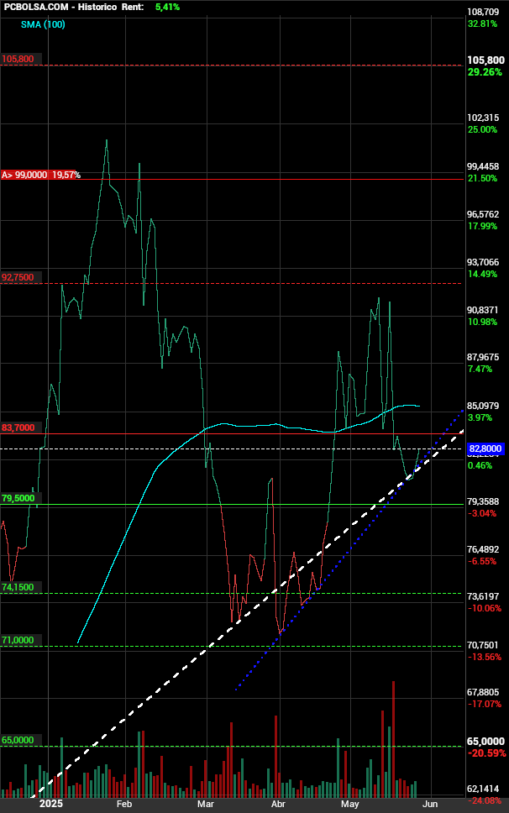Viewport: 509px width, 813px height.
Task: Click the 67,8805 axis price
Action: (x=483, y=693)
